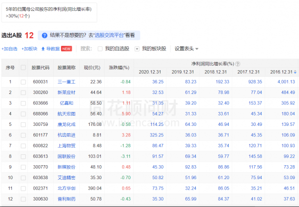This screenshot has width=299, height=207.
Task: Open stock 亿嘉和 link
Action: (66, 103)
